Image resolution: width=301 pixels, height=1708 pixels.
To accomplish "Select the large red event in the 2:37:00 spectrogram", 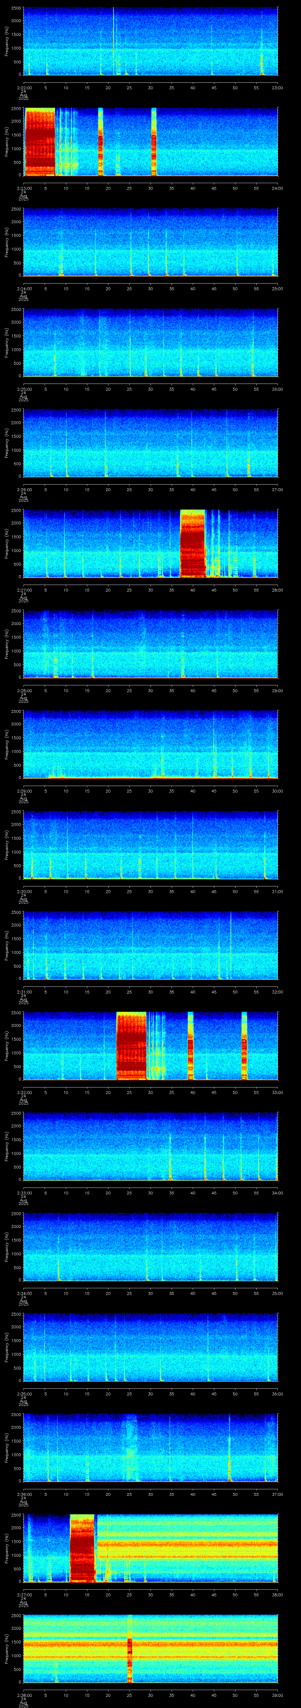I will coord(83,1548).
